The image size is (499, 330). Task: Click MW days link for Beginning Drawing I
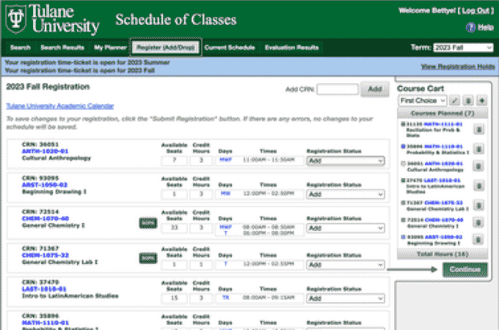click(225, 194)
